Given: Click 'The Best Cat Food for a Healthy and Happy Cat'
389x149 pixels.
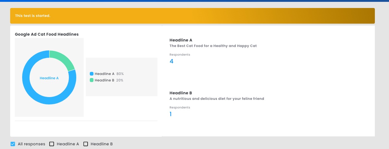Looking at the screenshot, I should (x=213, y=46).
